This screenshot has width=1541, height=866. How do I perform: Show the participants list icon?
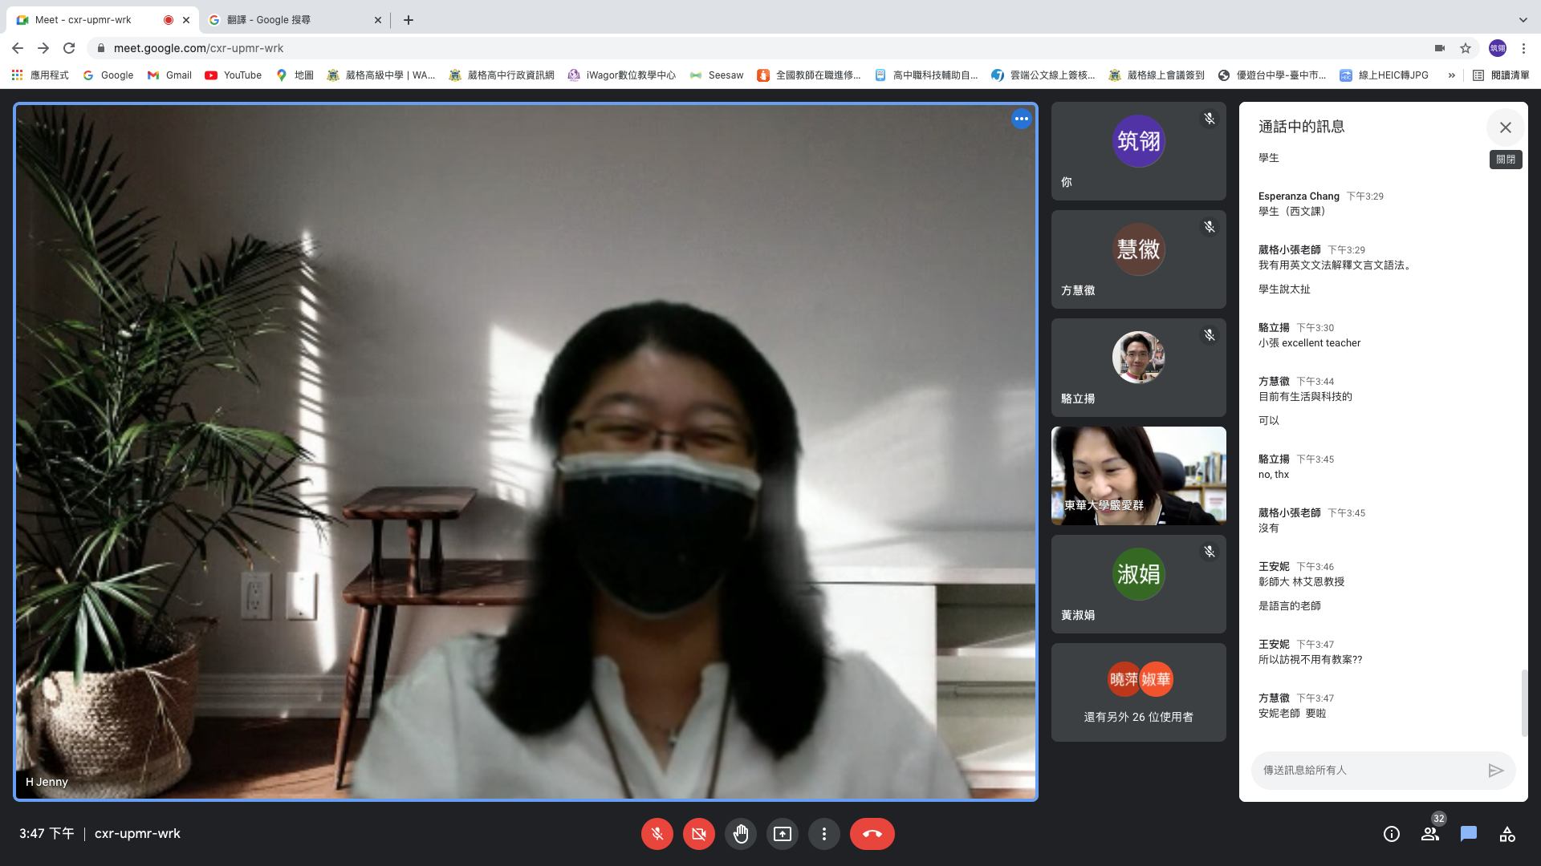tap(1429, 834)
